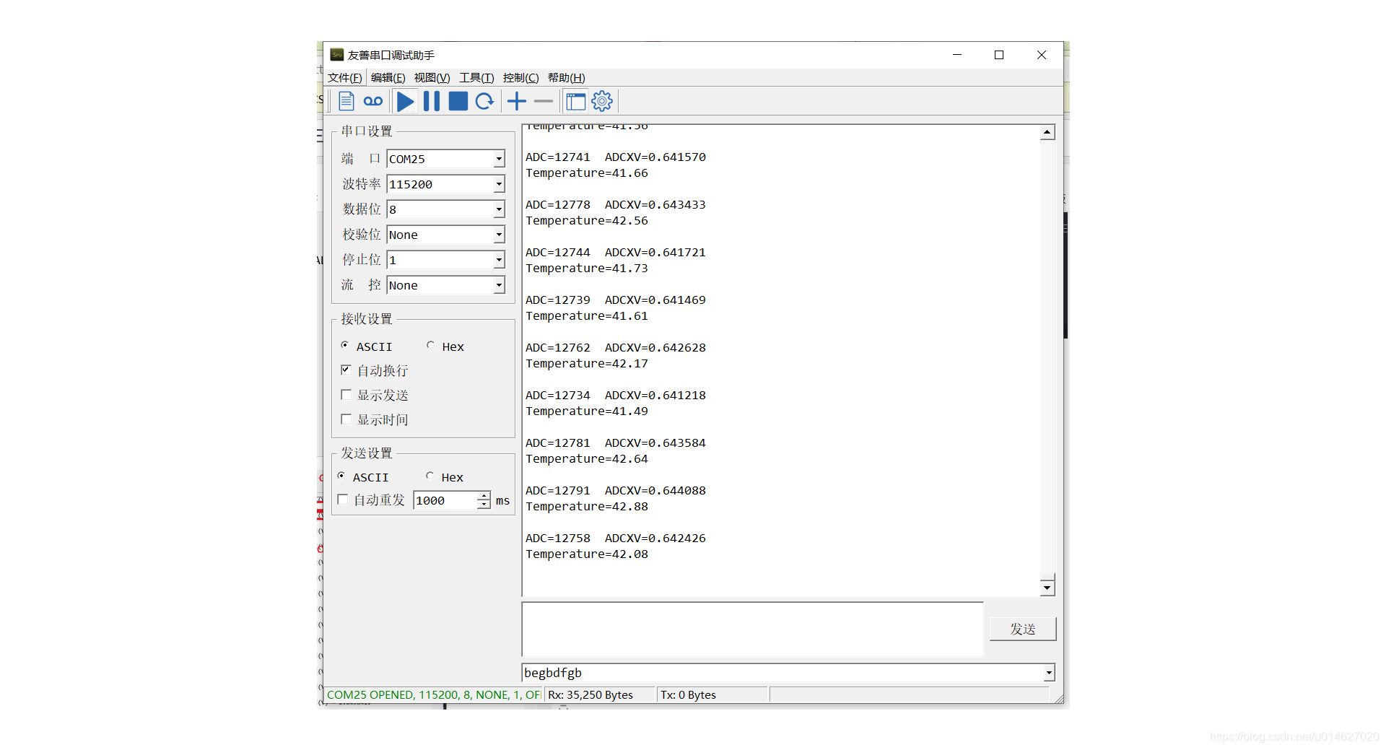1386x750 pixels.
Task: Minimize the 友善串口调试助手 window
Action: pos(957,55)
